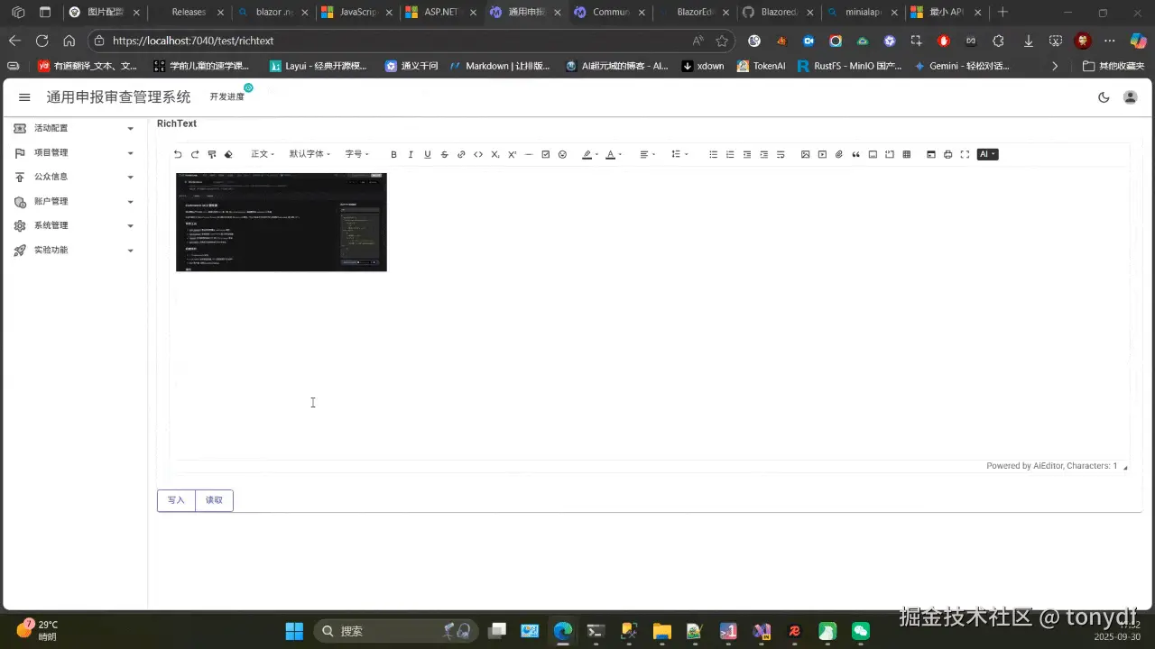Viewport: 1155px width, 649px height.
Task: Refresh the page in browser
Action: point(42,41)
